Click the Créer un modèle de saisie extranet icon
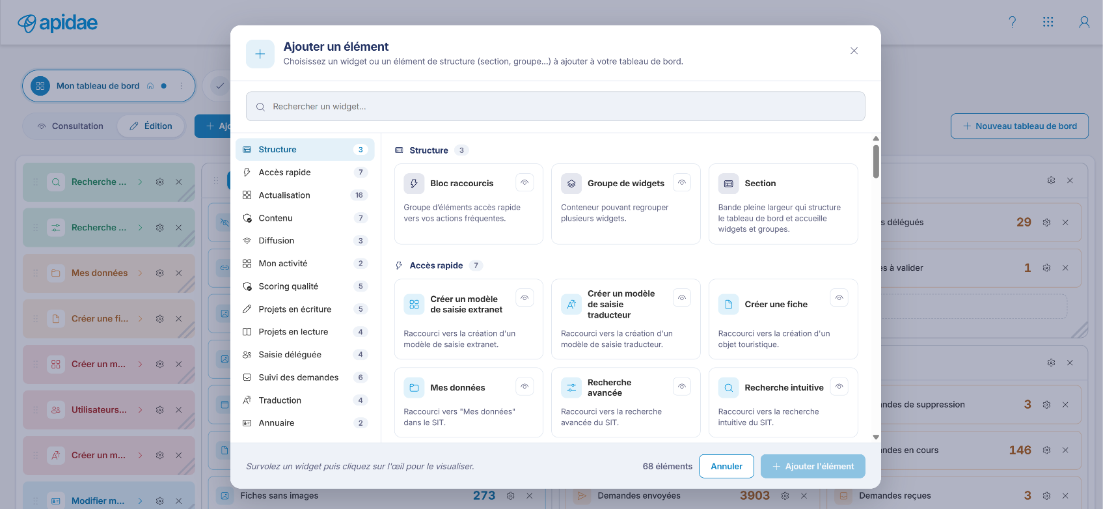This screenshot has width=1103, height=509. [x=414, y=304]
